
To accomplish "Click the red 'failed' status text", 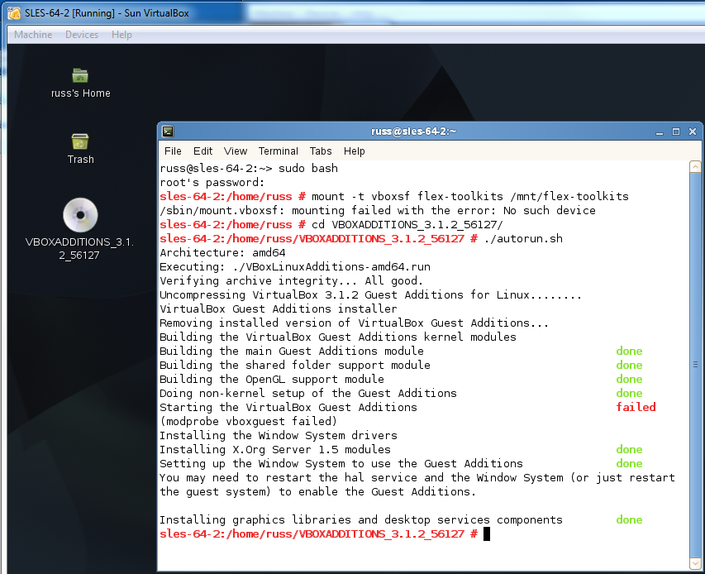I will pos(636,407).
